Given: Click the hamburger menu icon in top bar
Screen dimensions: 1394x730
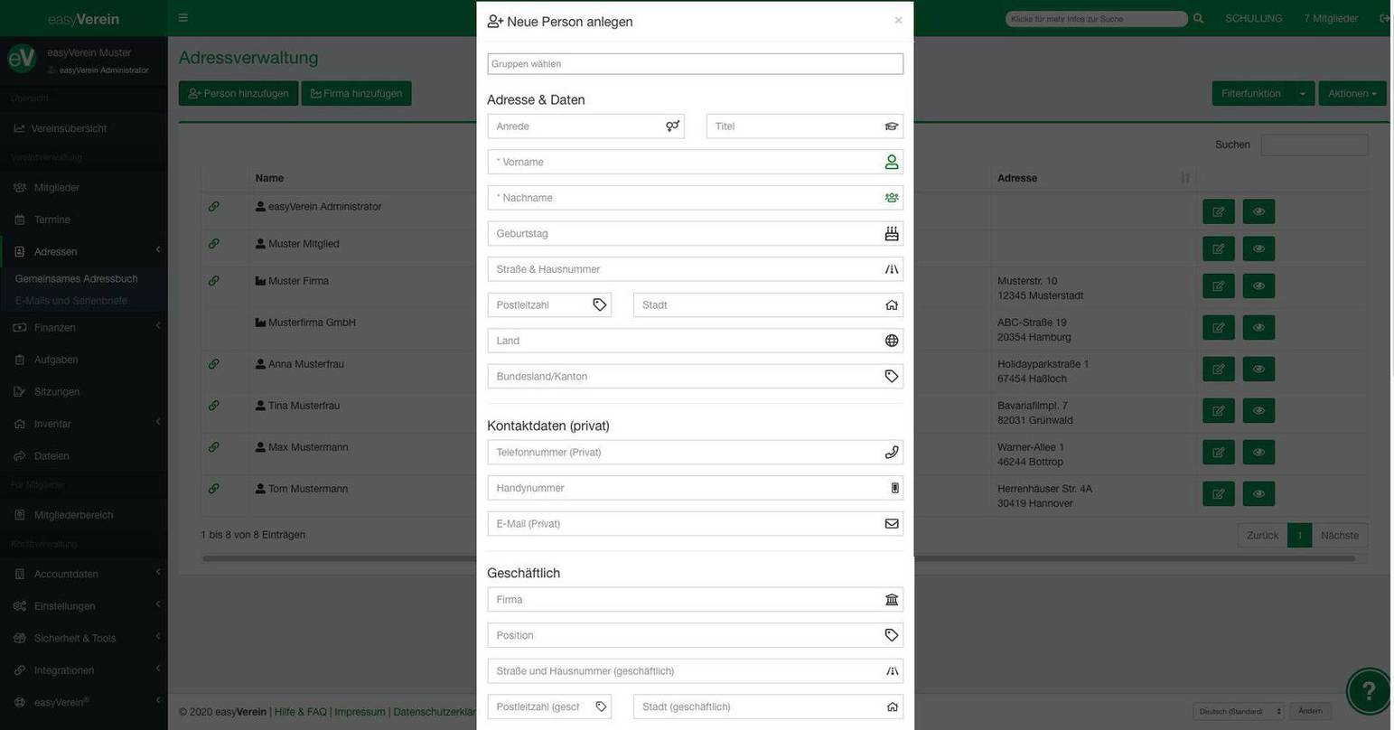Looking at the screenshot, I should pos(183,18).
